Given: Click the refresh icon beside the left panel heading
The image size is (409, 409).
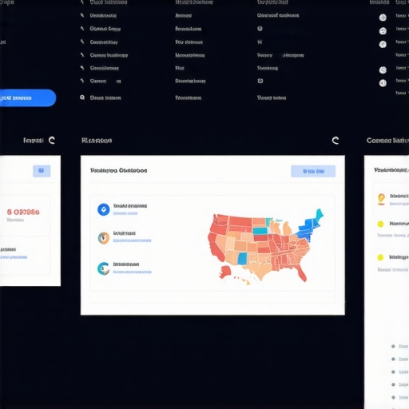Looking at the screenshot, I should point(52,141).
